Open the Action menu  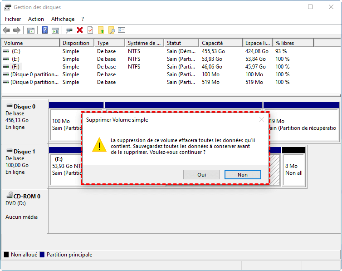(36, 19)
